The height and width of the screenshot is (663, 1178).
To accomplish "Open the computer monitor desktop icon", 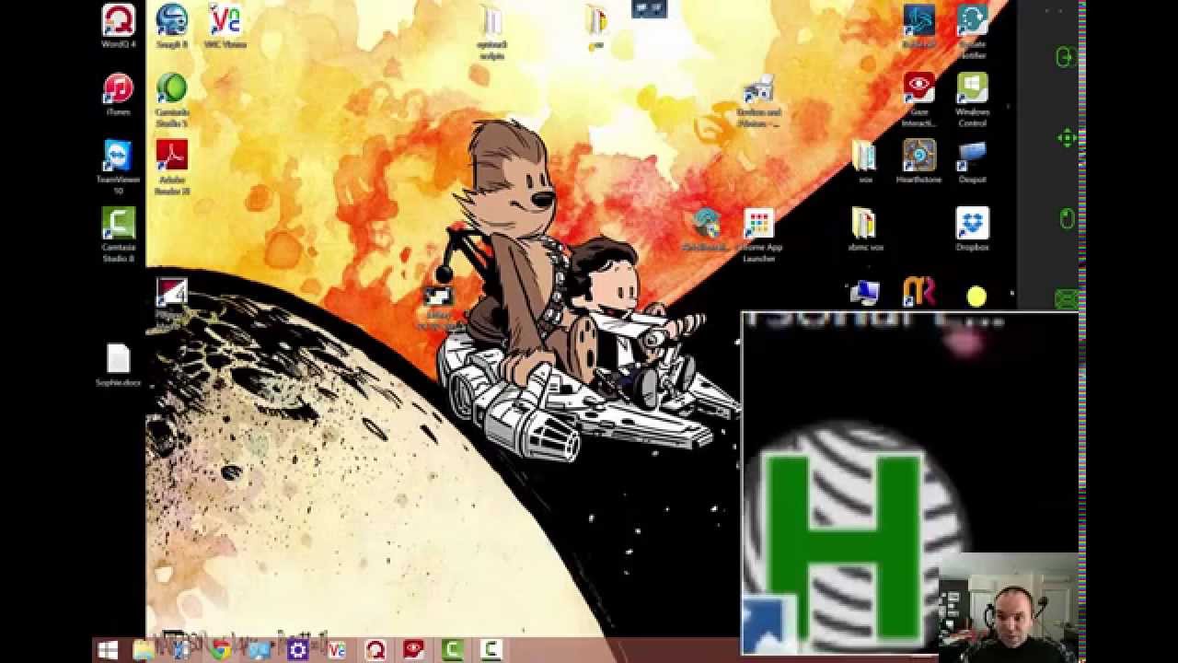I will pyautogui.click(x=864, y=293).
